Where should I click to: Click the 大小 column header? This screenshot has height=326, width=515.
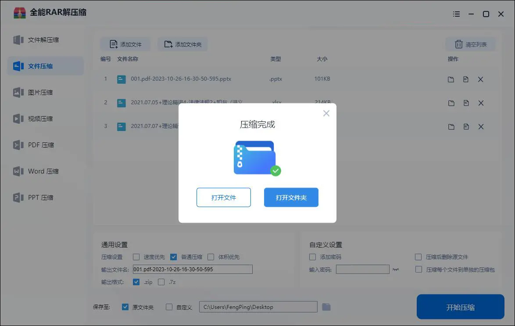pyautogui.click(x=322, y=59)
